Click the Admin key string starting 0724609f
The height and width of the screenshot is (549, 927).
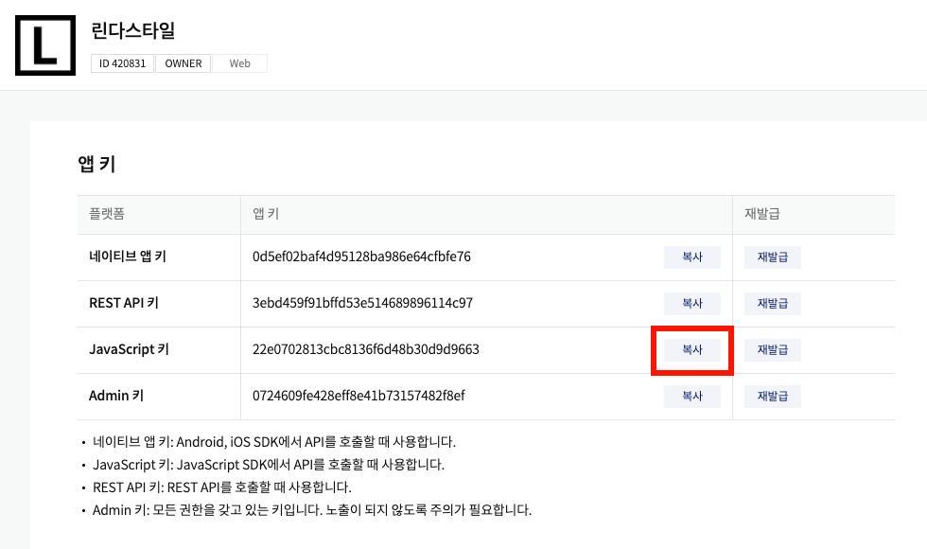tap(359, 396)
